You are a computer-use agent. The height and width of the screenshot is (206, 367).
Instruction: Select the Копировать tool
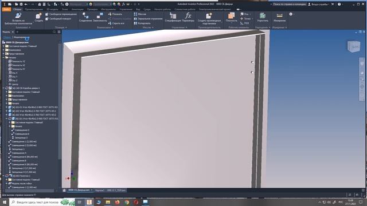click(x=142, y=23)
